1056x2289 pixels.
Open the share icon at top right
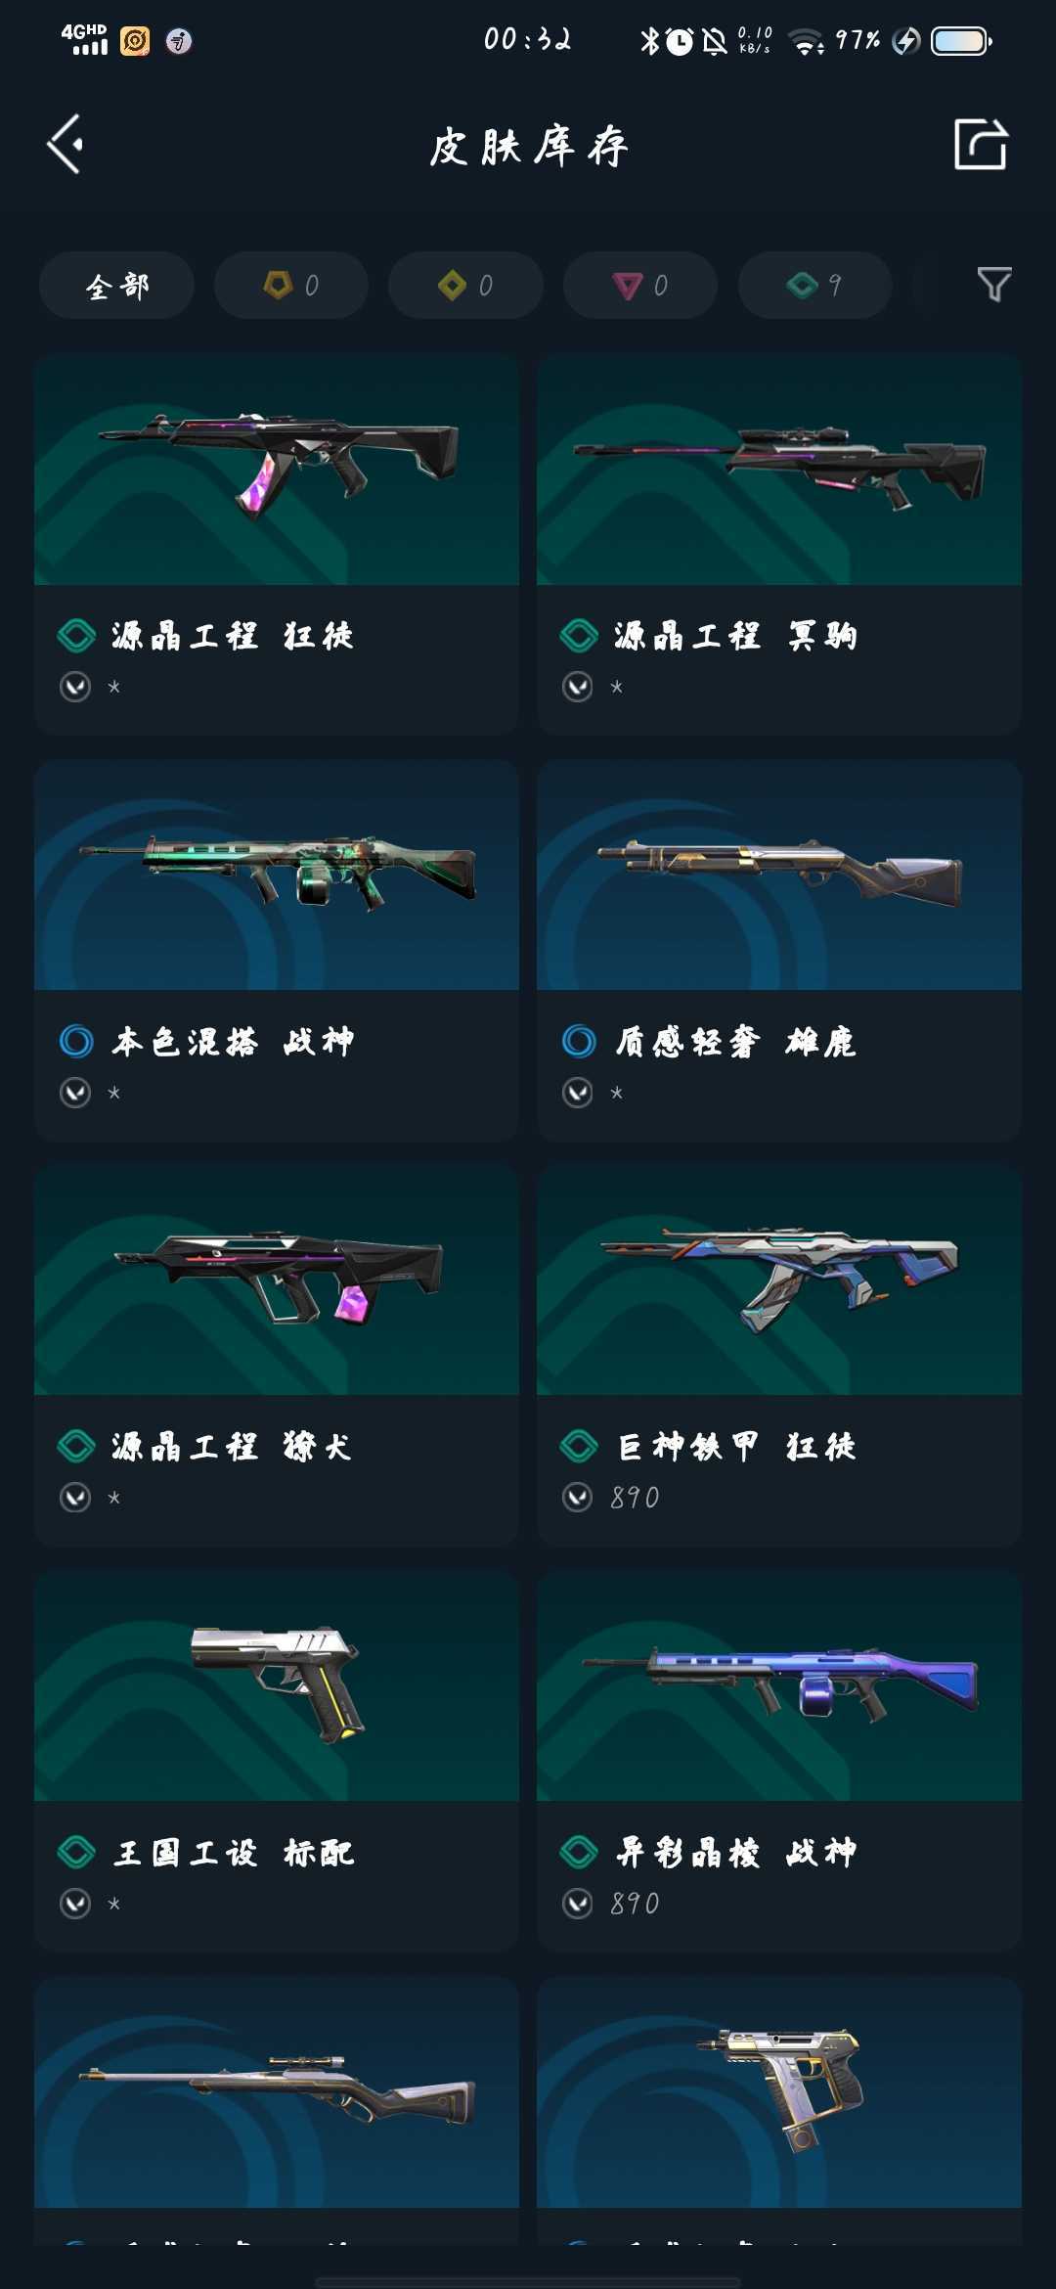[x=981, y=145]
